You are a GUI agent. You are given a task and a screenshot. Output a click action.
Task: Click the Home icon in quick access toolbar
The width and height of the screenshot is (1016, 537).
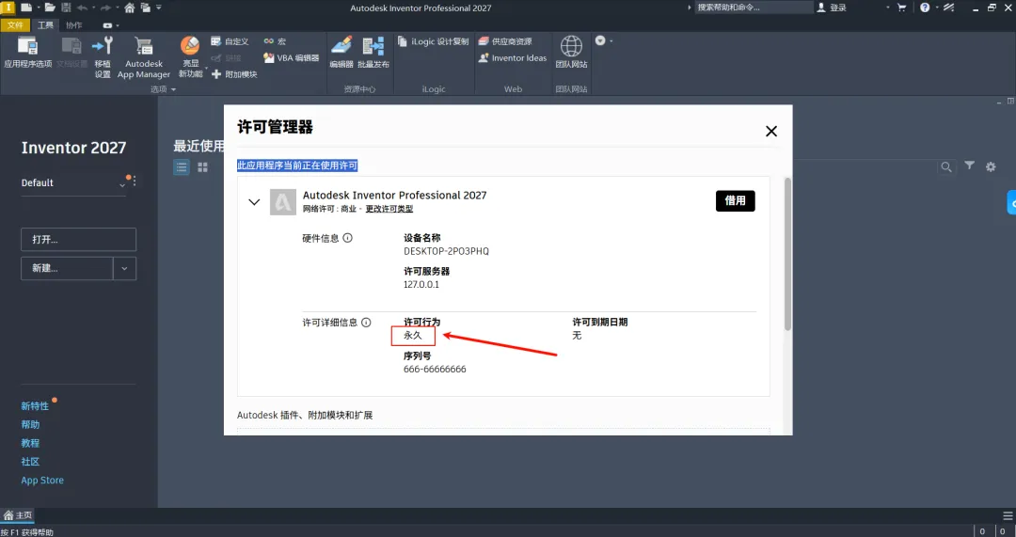coord(130,8)
